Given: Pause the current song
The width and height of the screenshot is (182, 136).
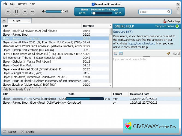Looking at the screenshot, I should click(16, 11).
